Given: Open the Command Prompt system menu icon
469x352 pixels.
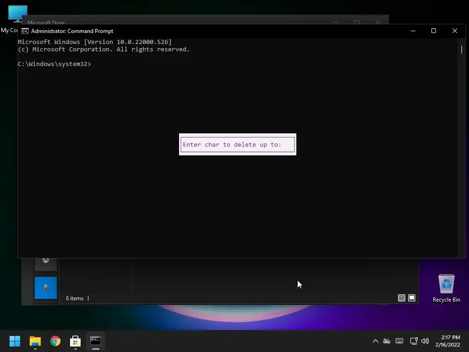Looking at the screenshot, I should coord(25,31).
